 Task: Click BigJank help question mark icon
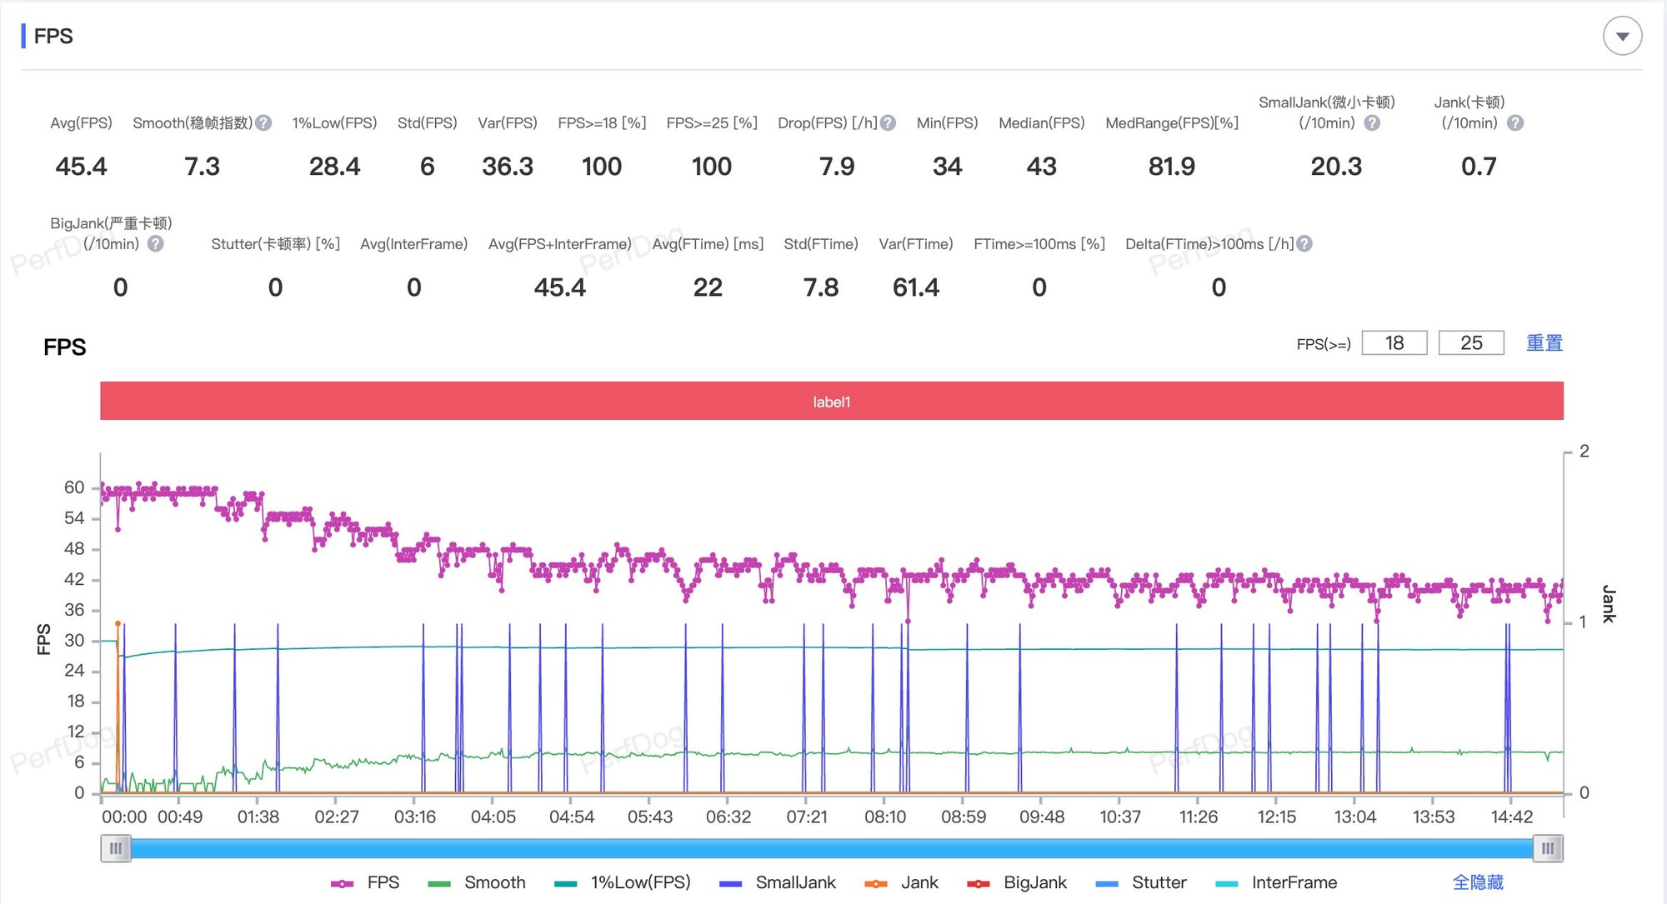[x=156, y=244]
